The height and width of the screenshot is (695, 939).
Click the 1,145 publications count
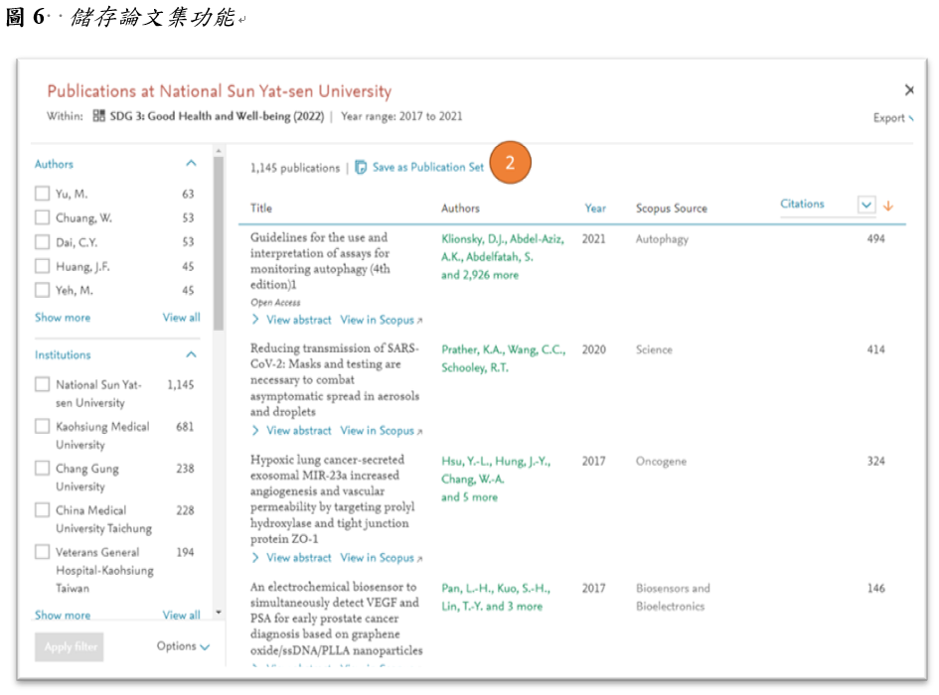(295, 168)
